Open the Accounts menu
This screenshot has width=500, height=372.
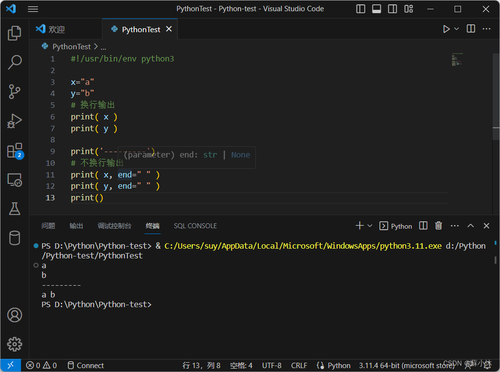point(14,315)
